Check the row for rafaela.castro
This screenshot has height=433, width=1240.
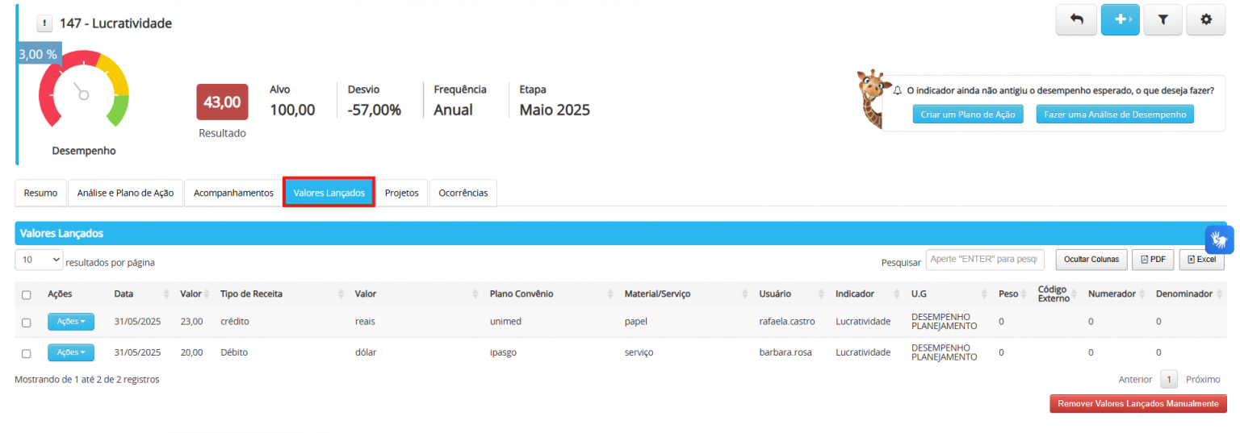tap(27, 323)
